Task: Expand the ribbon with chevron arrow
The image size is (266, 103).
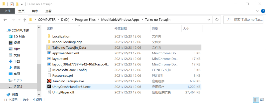Action: point(258,11)
